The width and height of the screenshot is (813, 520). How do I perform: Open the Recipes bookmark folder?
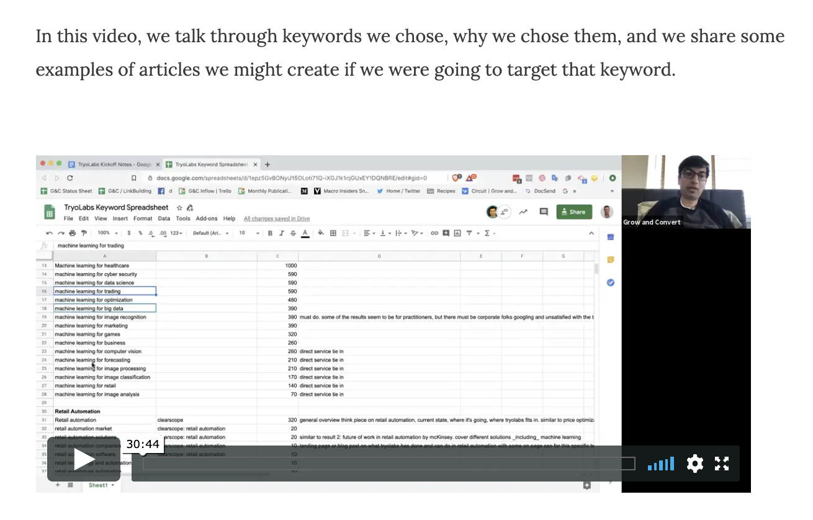(441, 191)
